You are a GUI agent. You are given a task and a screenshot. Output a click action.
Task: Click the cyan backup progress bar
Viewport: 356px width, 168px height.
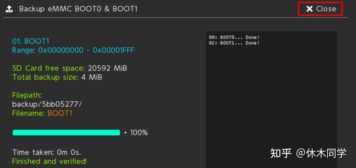[x=66, y=133]
